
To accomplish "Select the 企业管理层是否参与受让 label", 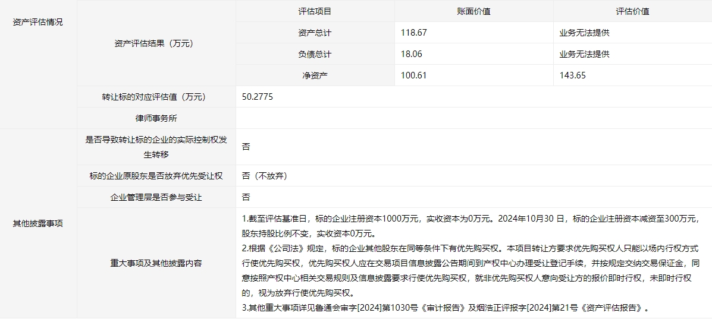I will coord(156,197).
